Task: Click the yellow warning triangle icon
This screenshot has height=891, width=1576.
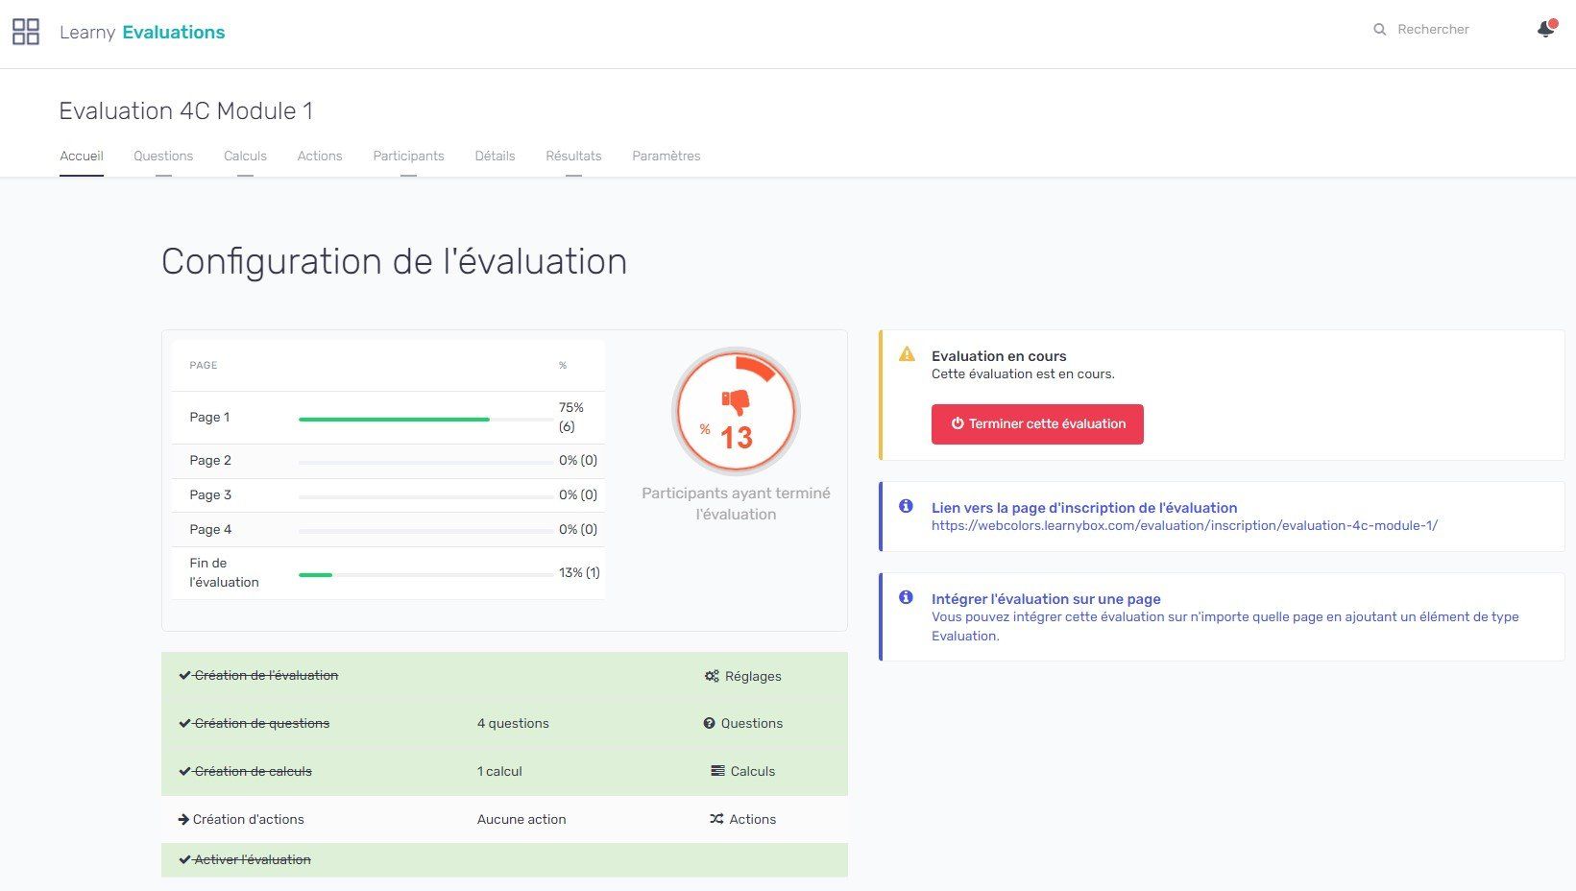Action: 907,354
